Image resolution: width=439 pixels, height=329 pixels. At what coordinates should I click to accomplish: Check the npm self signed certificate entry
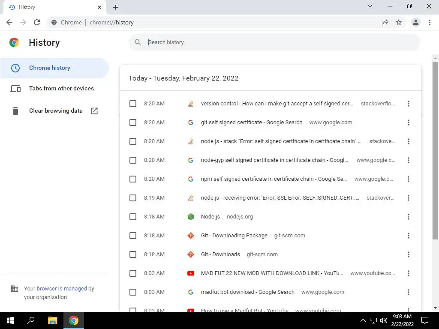(x=133, y=179)
